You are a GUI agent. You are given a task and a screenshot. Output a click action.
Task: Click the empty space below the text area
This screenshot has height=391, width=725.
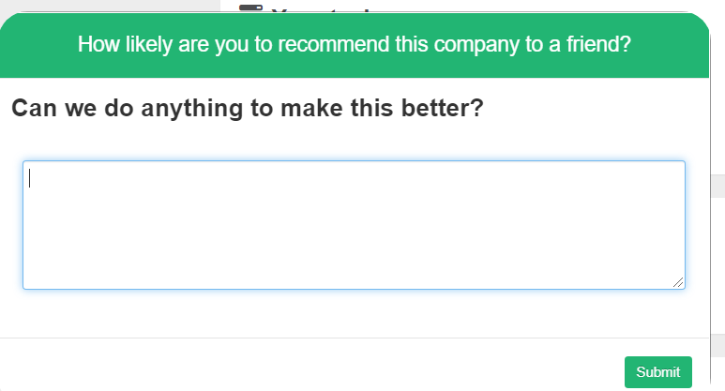(354, 312)
